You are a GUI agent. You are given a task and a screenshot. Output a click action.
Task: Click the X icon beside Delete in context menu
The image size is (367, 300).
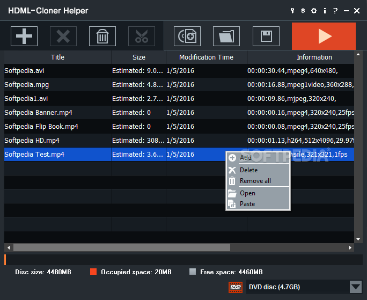pos(232,170)
